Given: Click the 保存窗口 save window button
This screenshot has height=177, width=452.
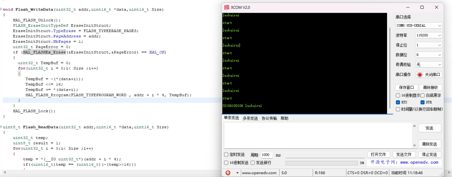Looking at the screenshot, I should coord(406,87).
